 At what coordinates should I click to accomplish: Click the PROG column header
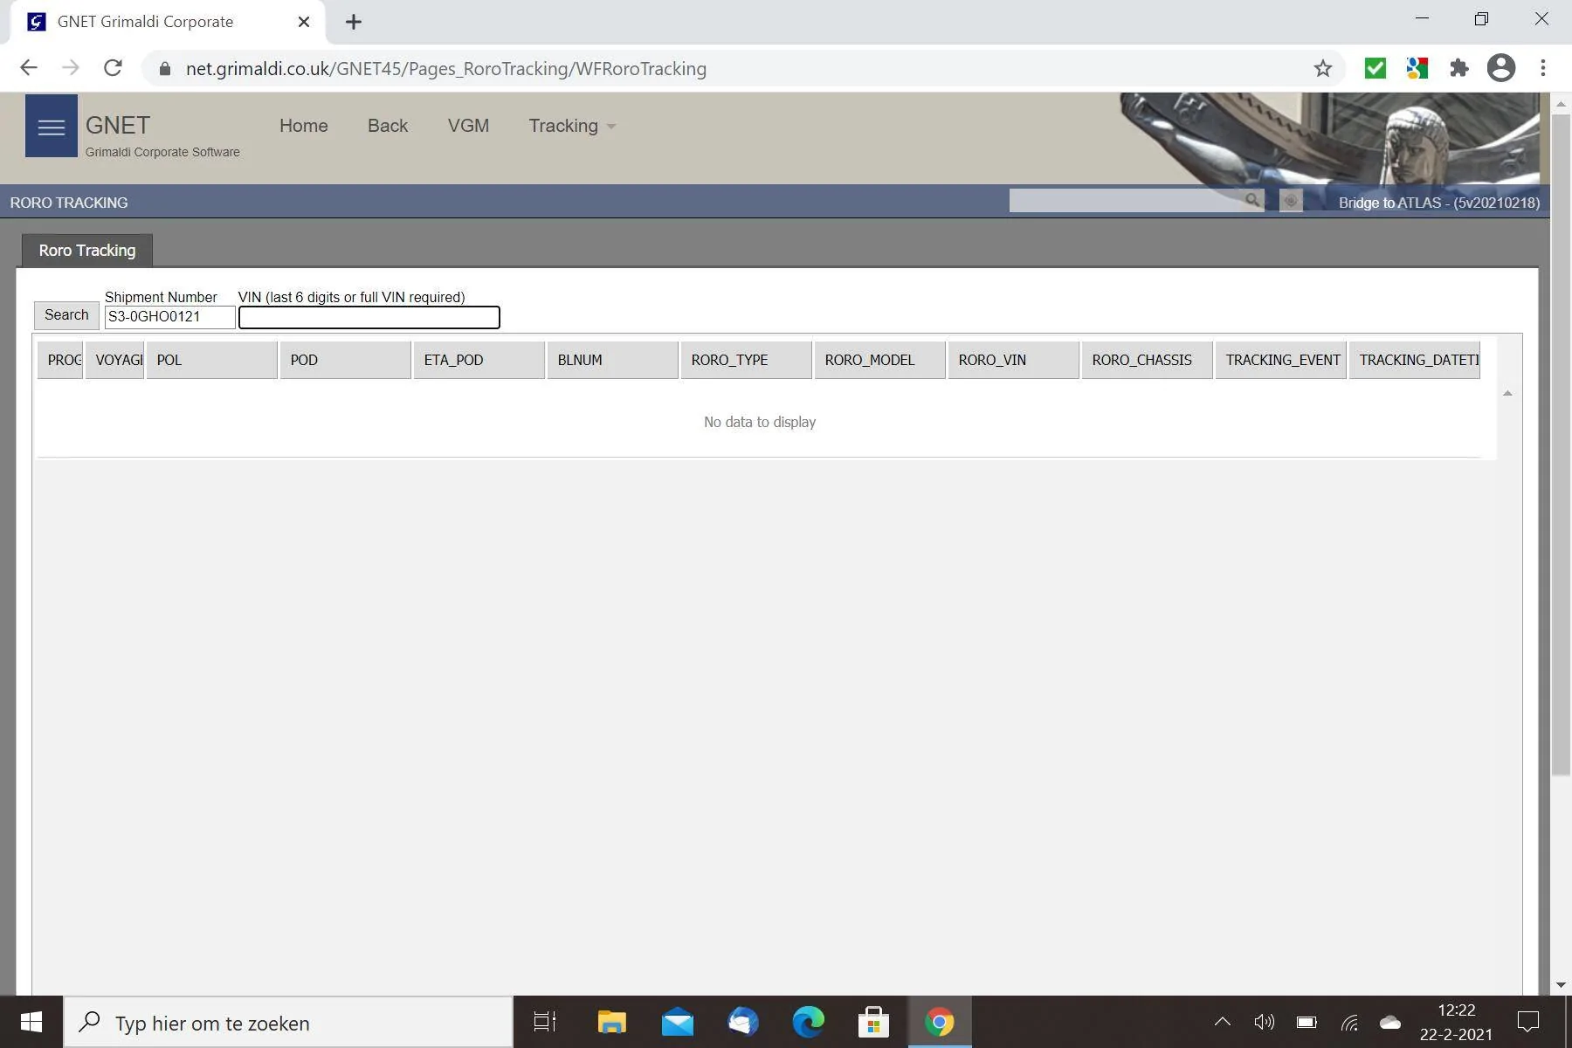coord(60,360)
